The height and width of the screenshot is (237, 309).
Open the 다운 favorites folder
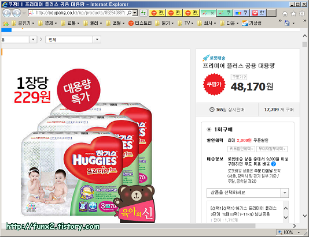pos(229,23)
